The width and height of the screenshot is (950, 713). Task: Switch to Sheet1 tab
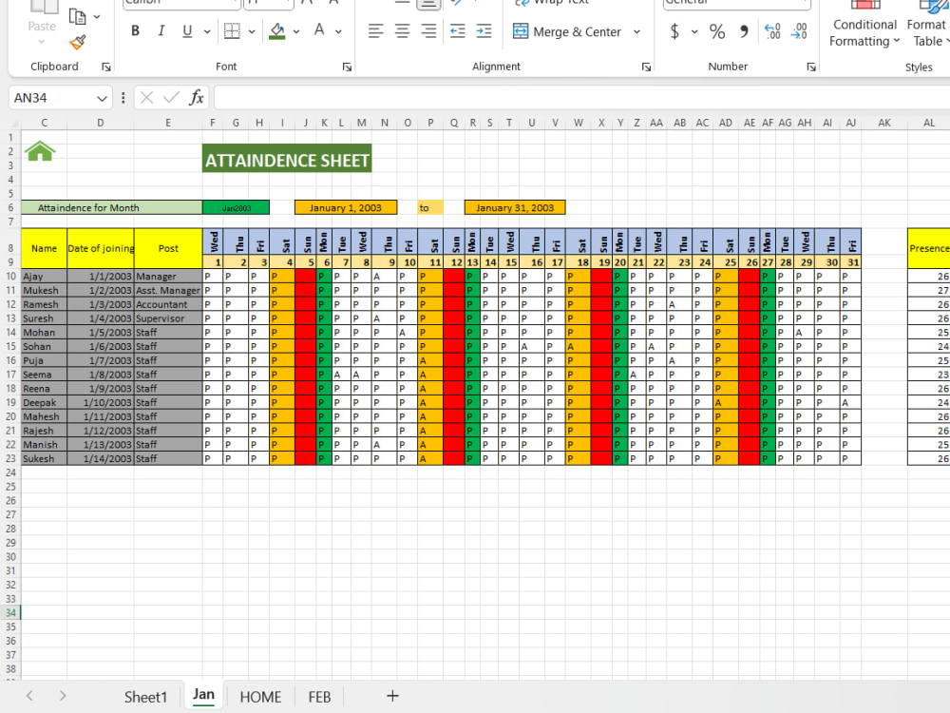[145, 697]
